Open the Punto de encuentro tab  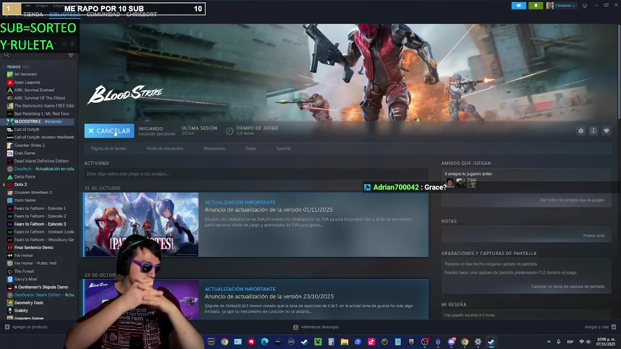(164, 148)
